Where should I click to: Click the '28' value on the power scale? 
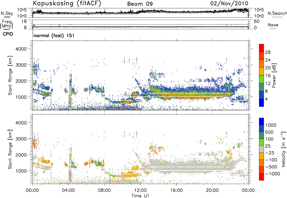pyautogui.click(x=268, y=52)
